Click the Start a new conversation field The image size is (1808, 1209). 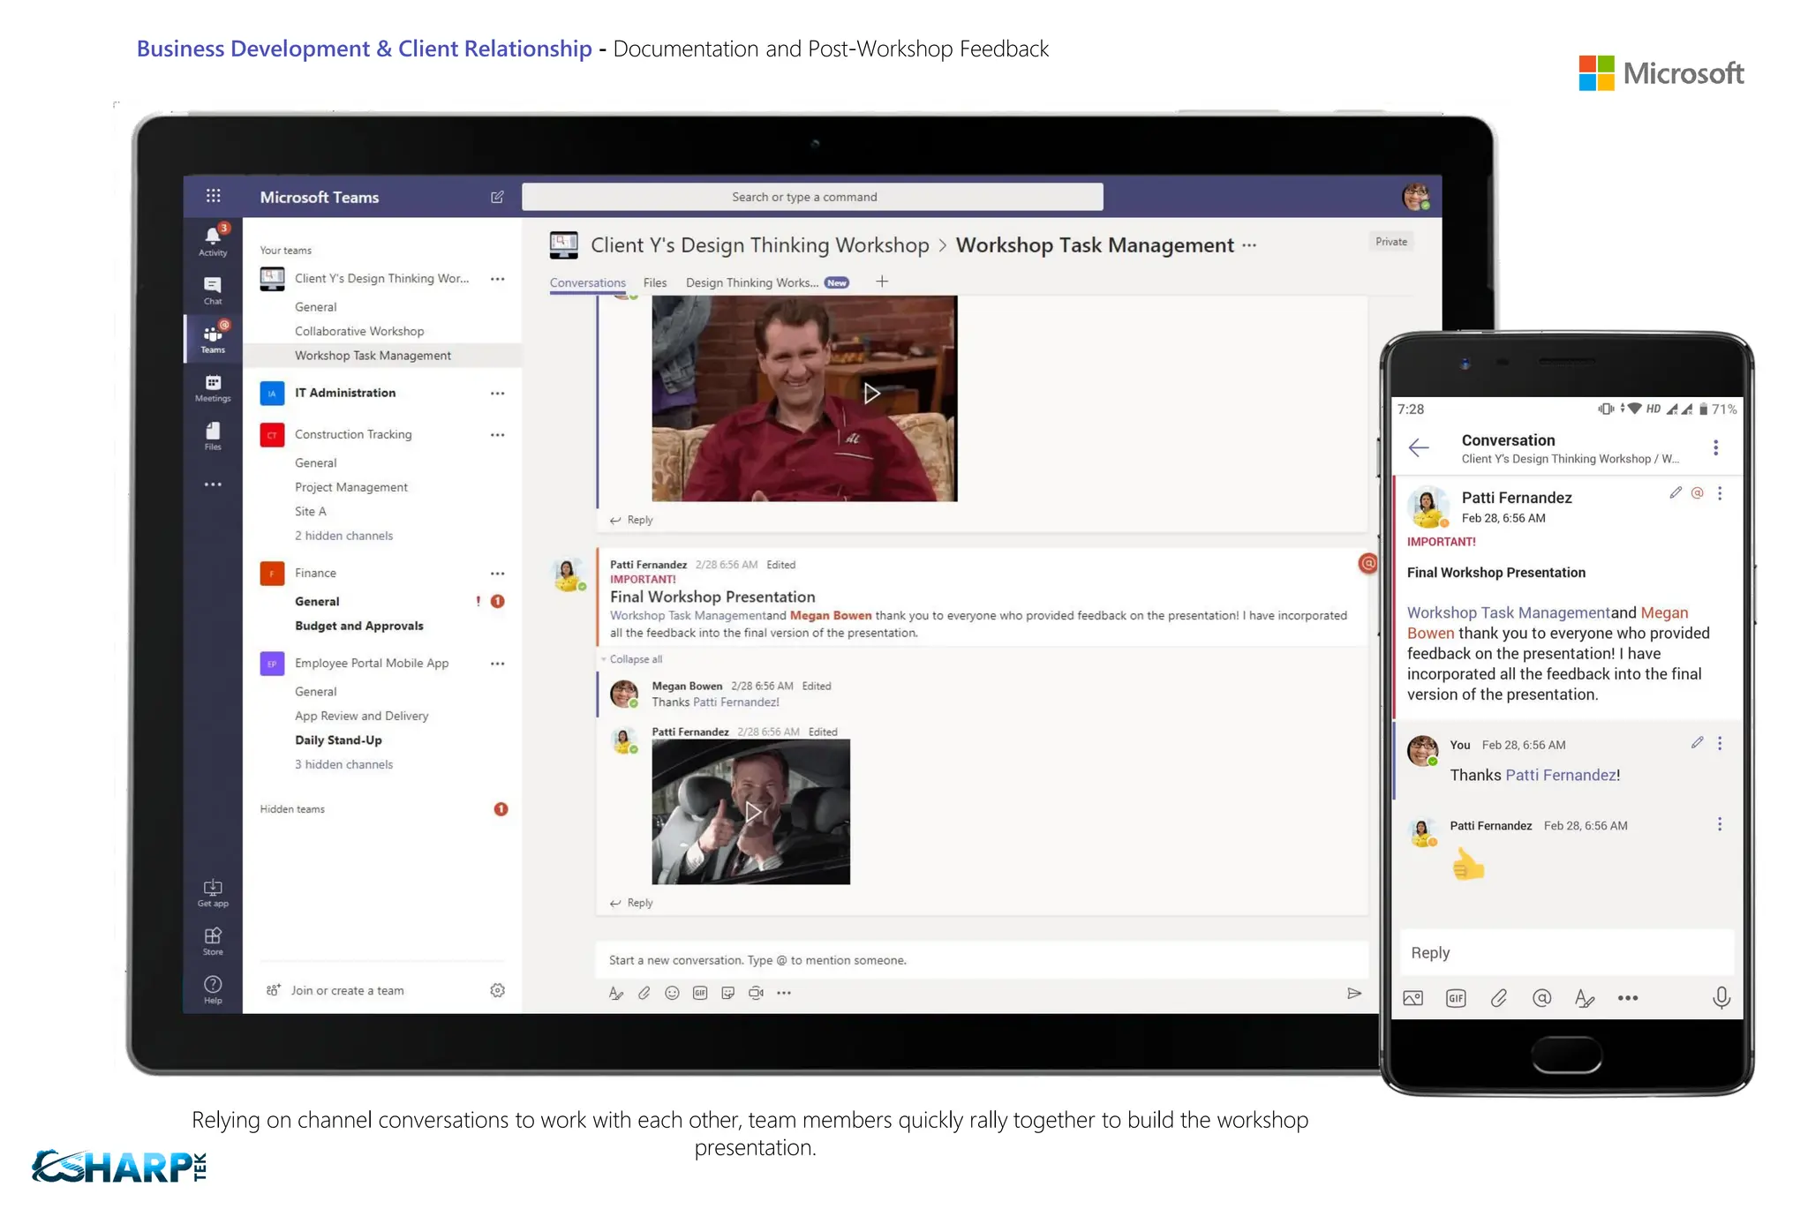982,960
